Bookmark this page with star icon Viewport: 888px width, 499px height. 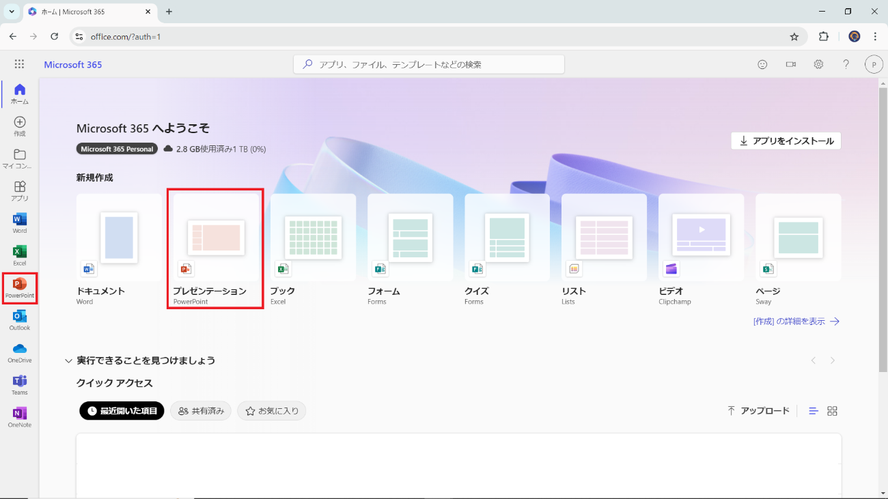coord(794,37)
